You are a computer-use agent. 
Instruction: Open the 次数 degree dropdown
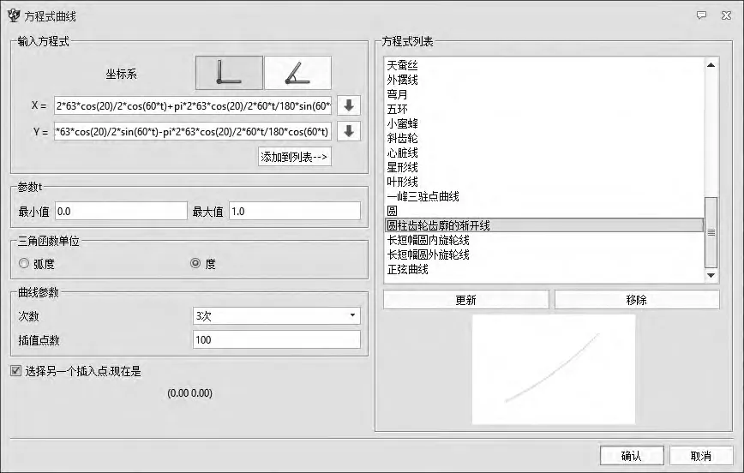pos(277,316)
